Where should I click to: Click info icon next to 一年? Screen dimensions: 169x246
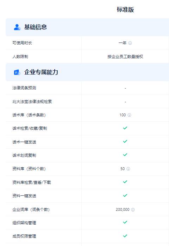pos(130,43)
